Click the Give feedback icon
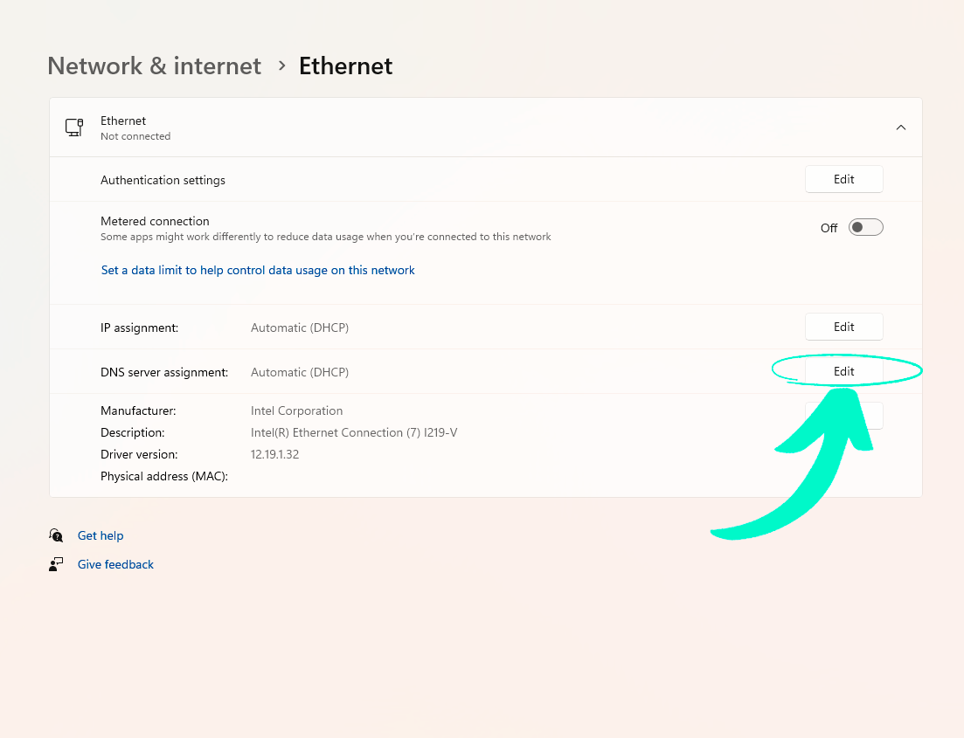964x738 pixels. pyautogui.click(x=56, y=564)
